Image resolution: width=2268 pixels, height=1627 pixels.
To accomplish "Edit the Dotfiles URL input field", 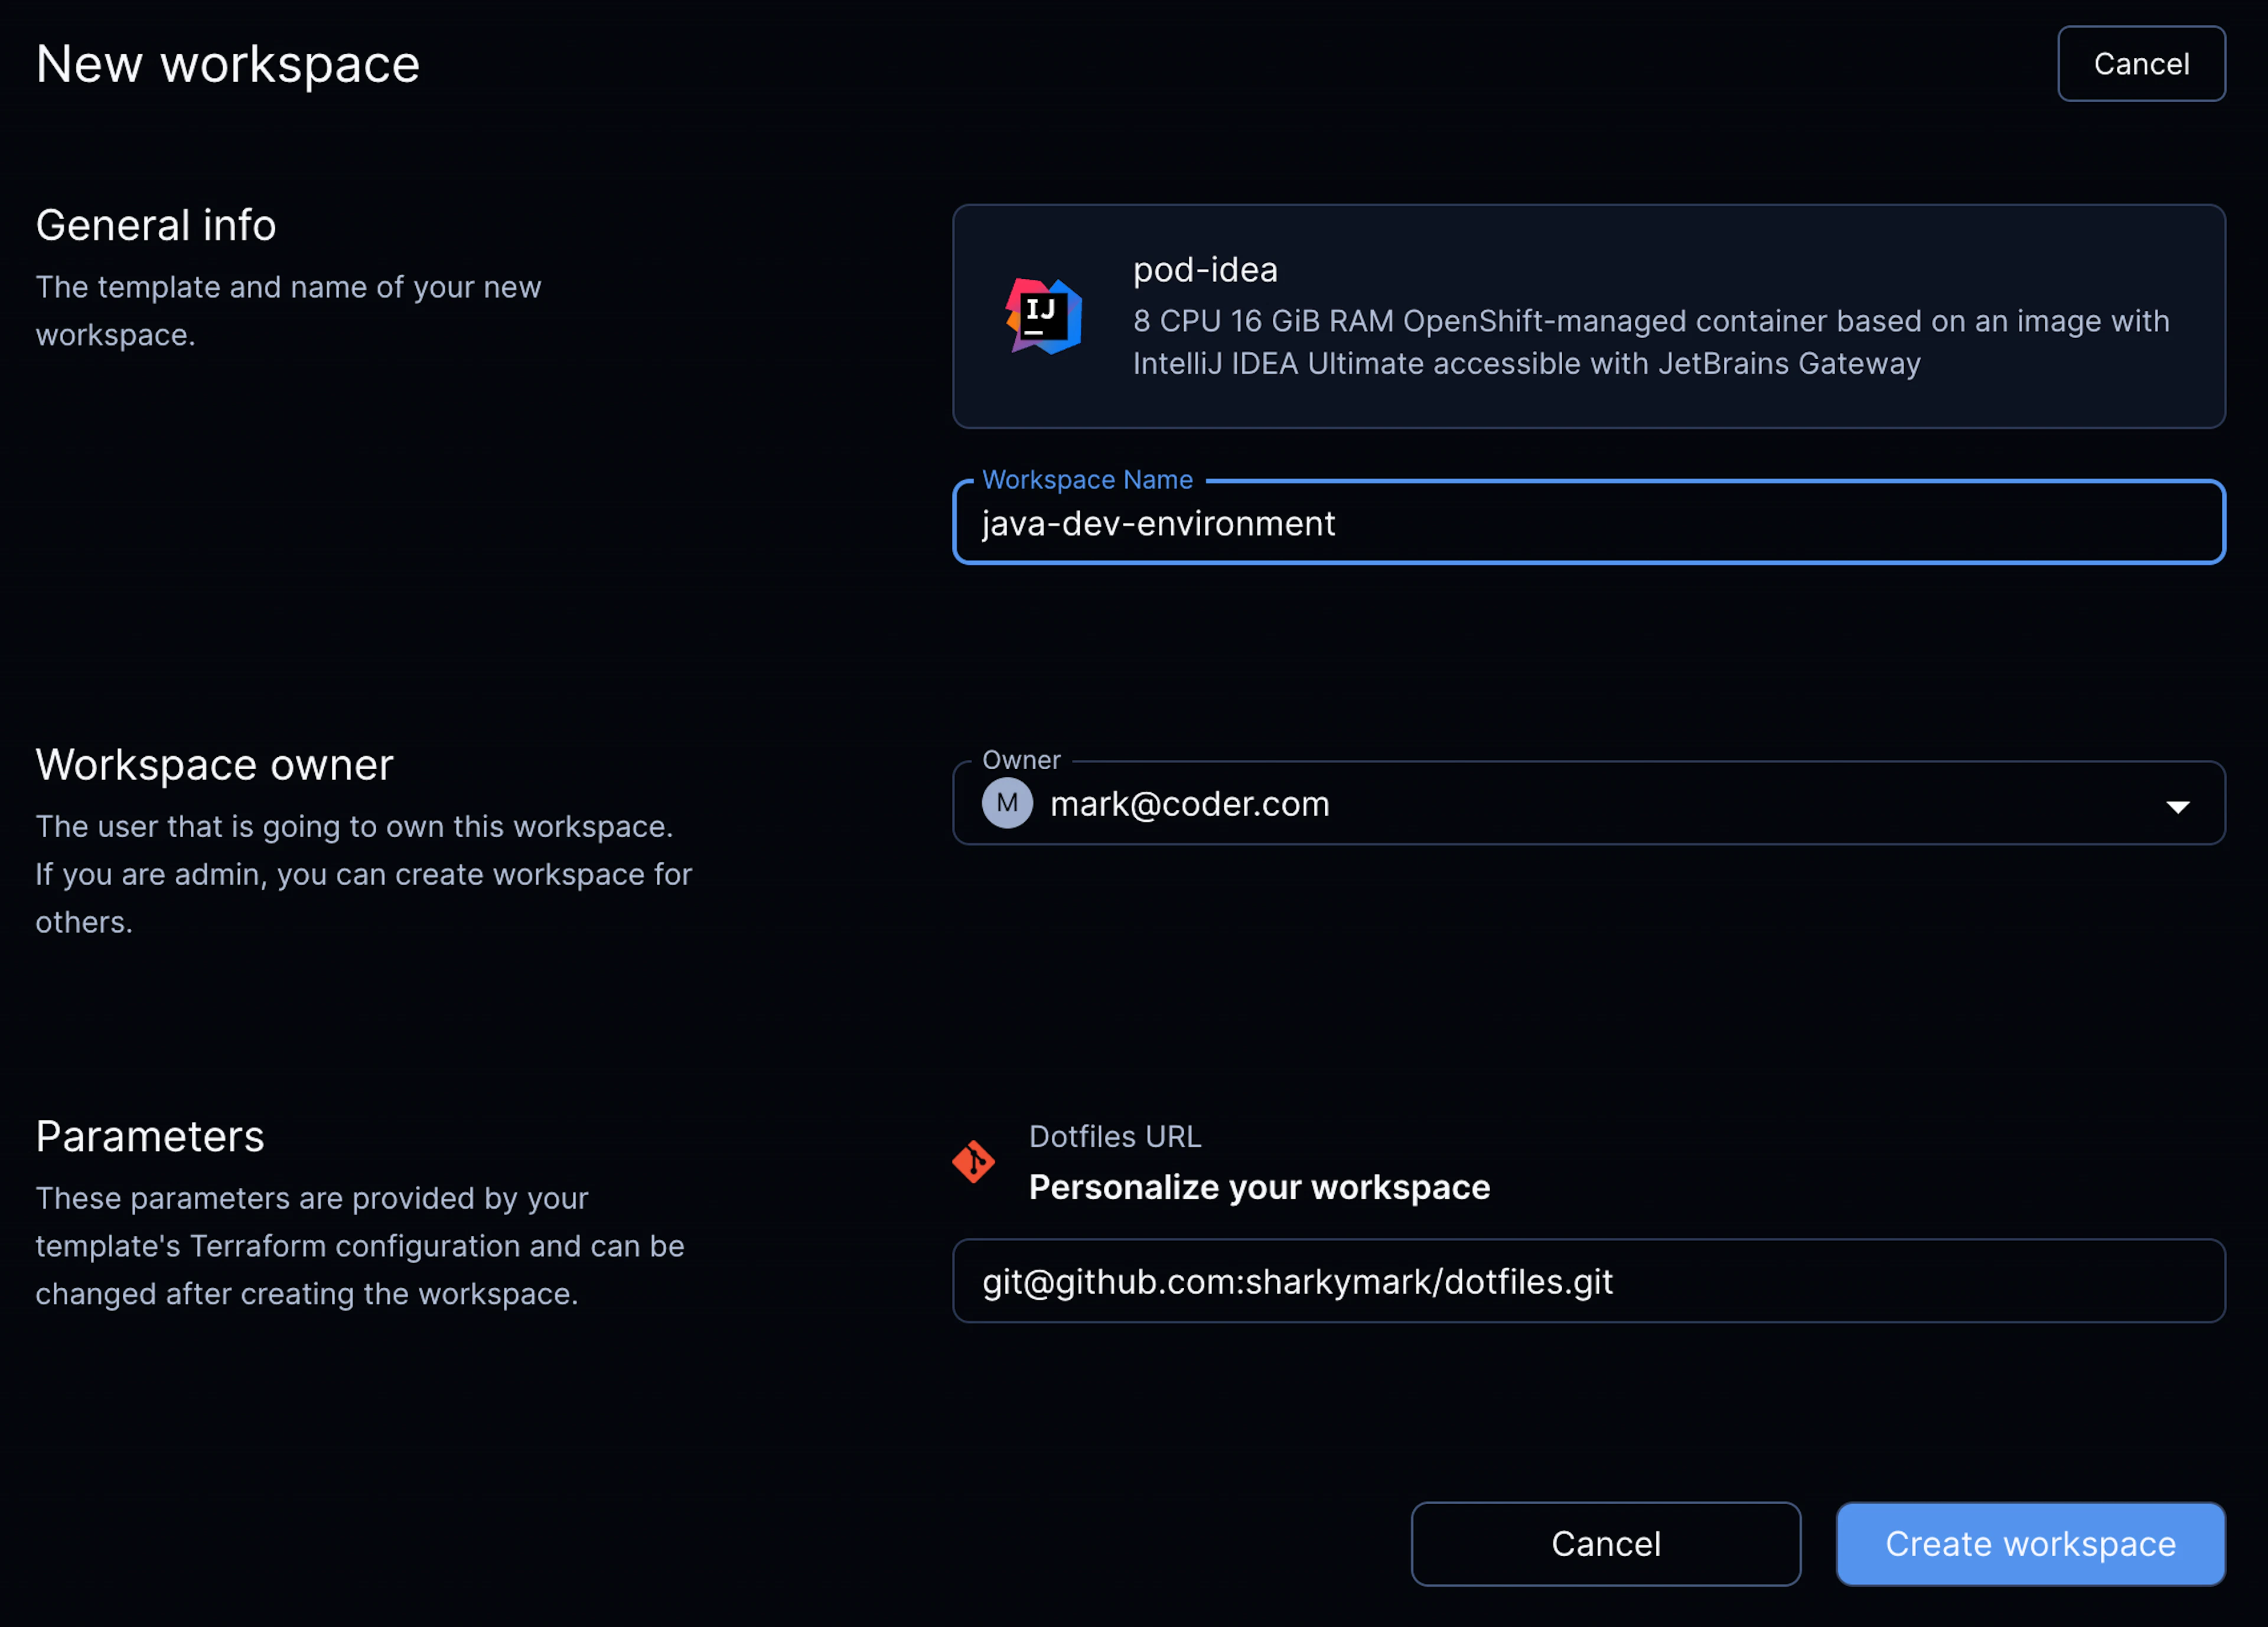I will [1589, 1281].
